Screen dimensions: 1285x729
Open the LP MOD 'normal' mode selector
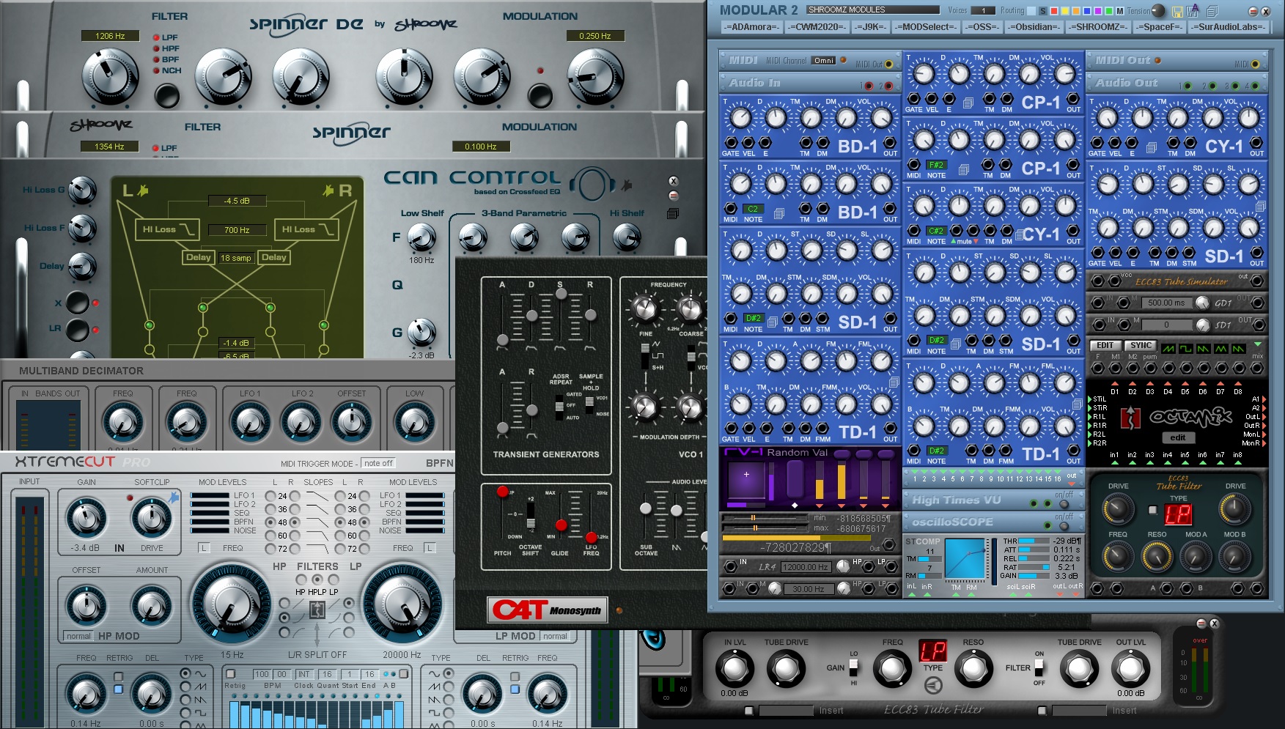pyautogui.click(x=555, y=636)
